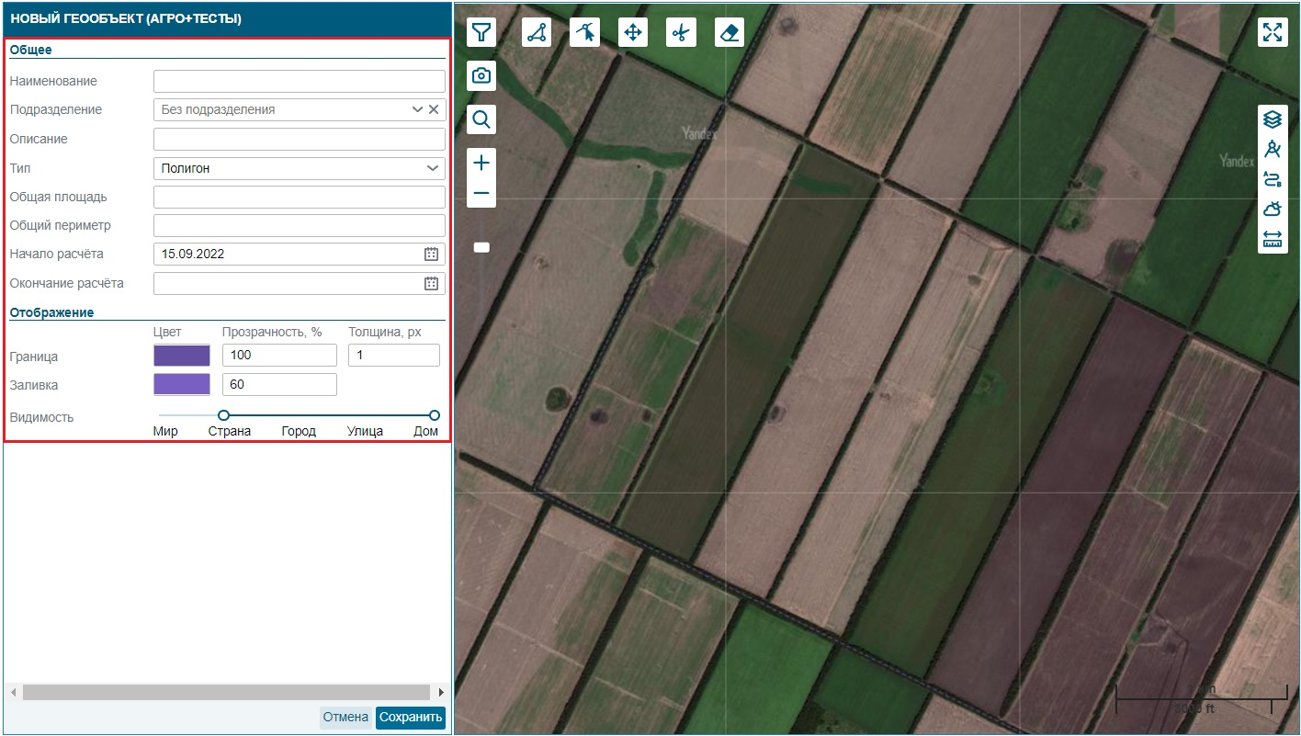Click the Наименование input field
This screenshot has height=736, width=1301.
click(300, 81)
